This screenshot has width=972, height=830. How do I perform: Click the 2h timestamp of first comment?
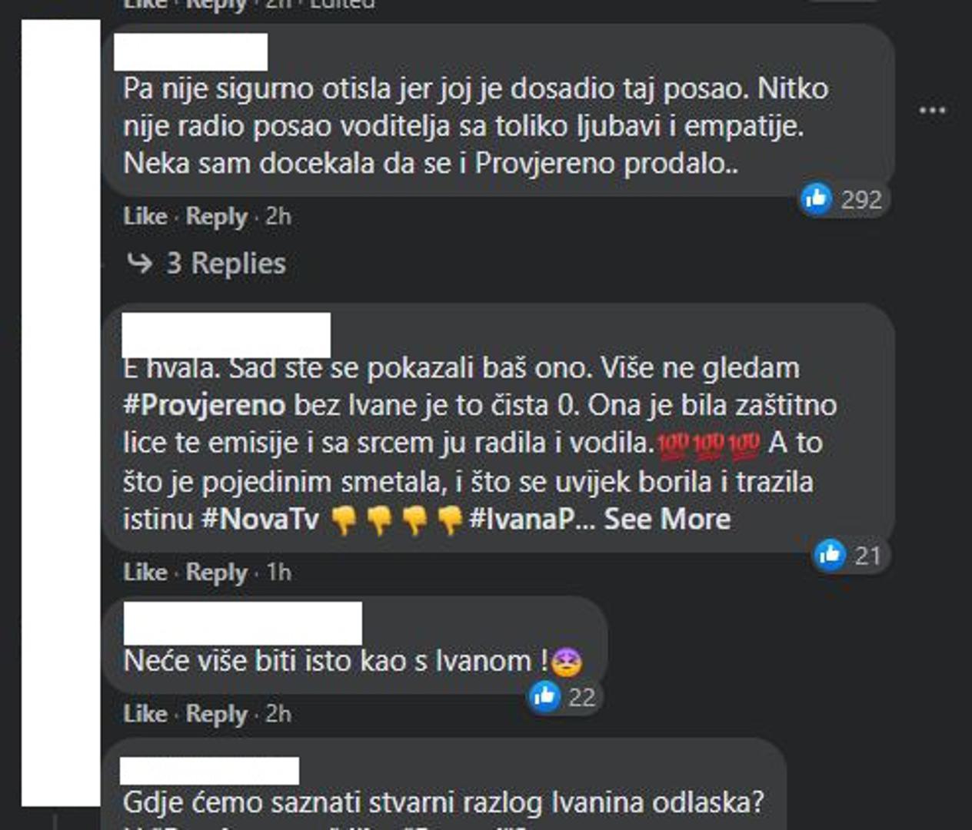tap(278, 216)
